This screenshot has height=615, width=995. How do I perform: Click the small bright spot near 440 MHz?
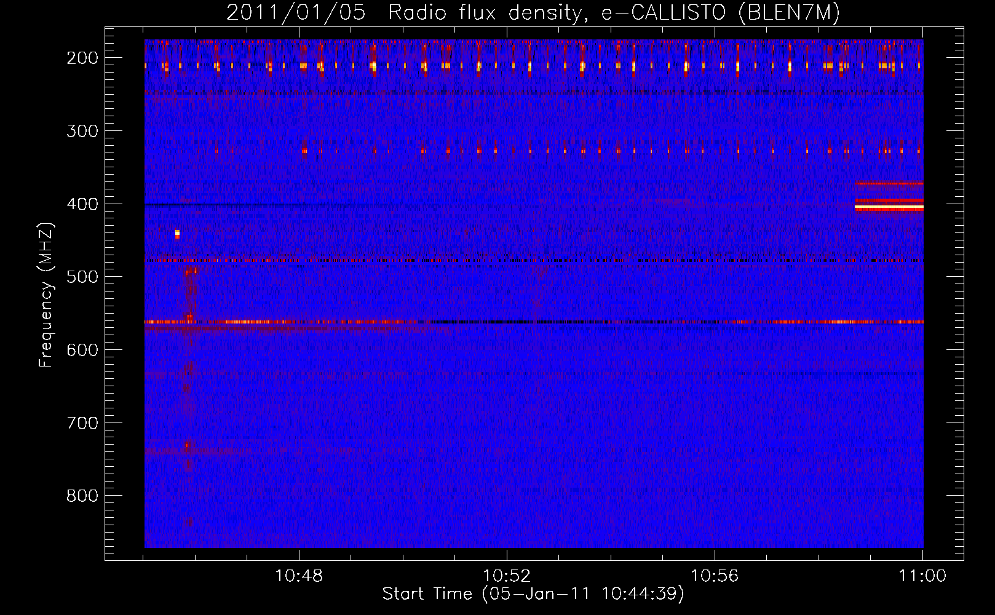pyautogui.click(x=177, y=234)
